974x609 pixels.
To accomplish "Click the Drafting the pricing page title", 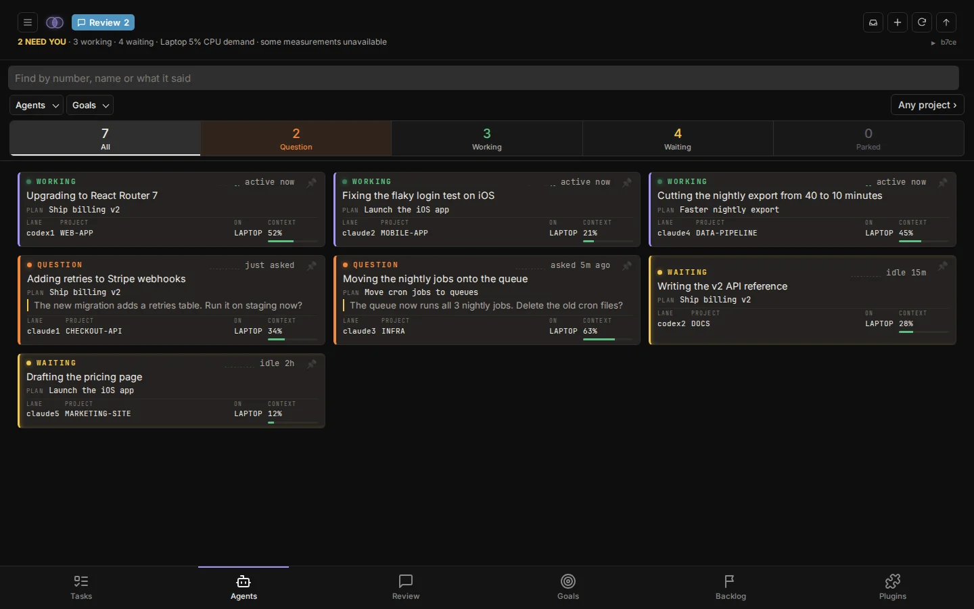I will (x=85, y=377).
